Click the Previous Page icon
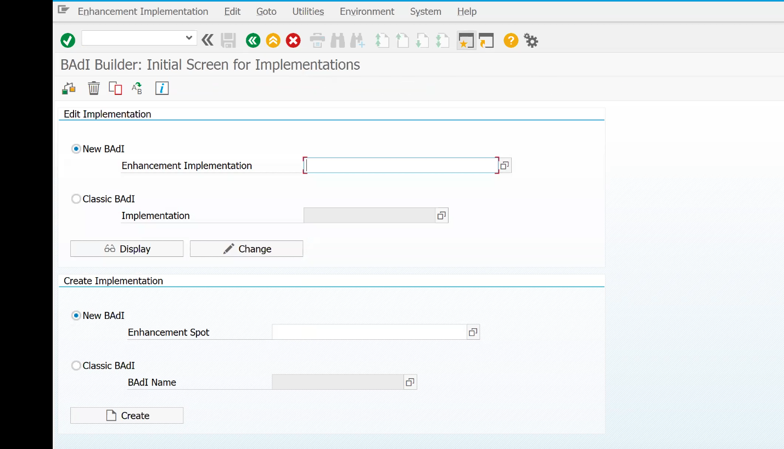The height and width of the screenshot is (449, 784). click(402, 40)
